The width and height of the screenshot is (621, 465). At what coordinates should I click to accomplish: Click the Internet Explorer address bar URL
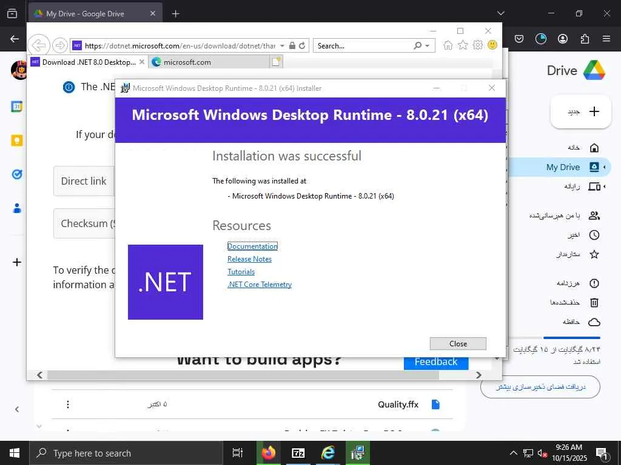point(180,46)
